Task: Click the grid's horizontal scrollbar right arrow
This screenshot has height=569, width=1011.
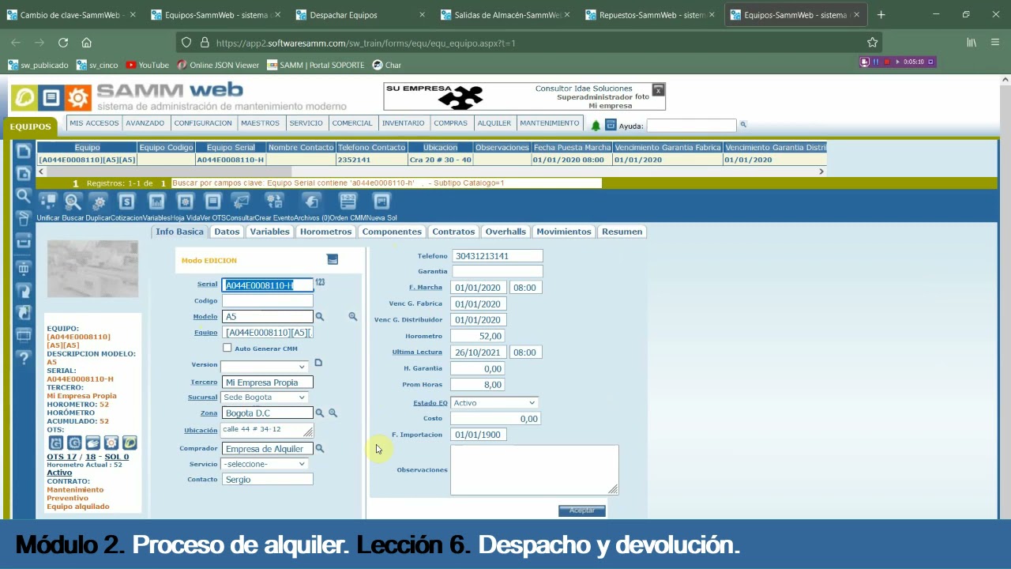Action: pyautogui.click(x=821, y=171)
